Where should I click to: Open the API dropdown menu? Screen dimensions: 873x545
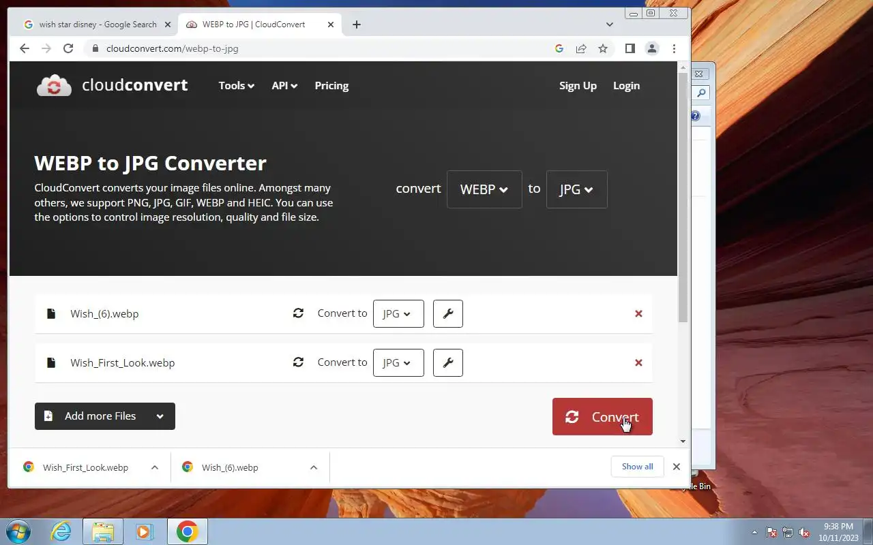(x=284, y=86)
